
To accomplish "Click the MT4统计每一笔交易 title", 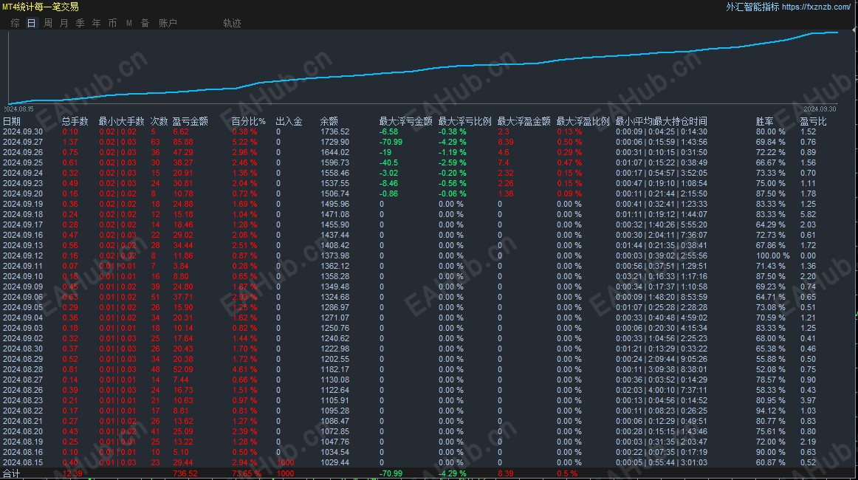I will coord(41,7).
